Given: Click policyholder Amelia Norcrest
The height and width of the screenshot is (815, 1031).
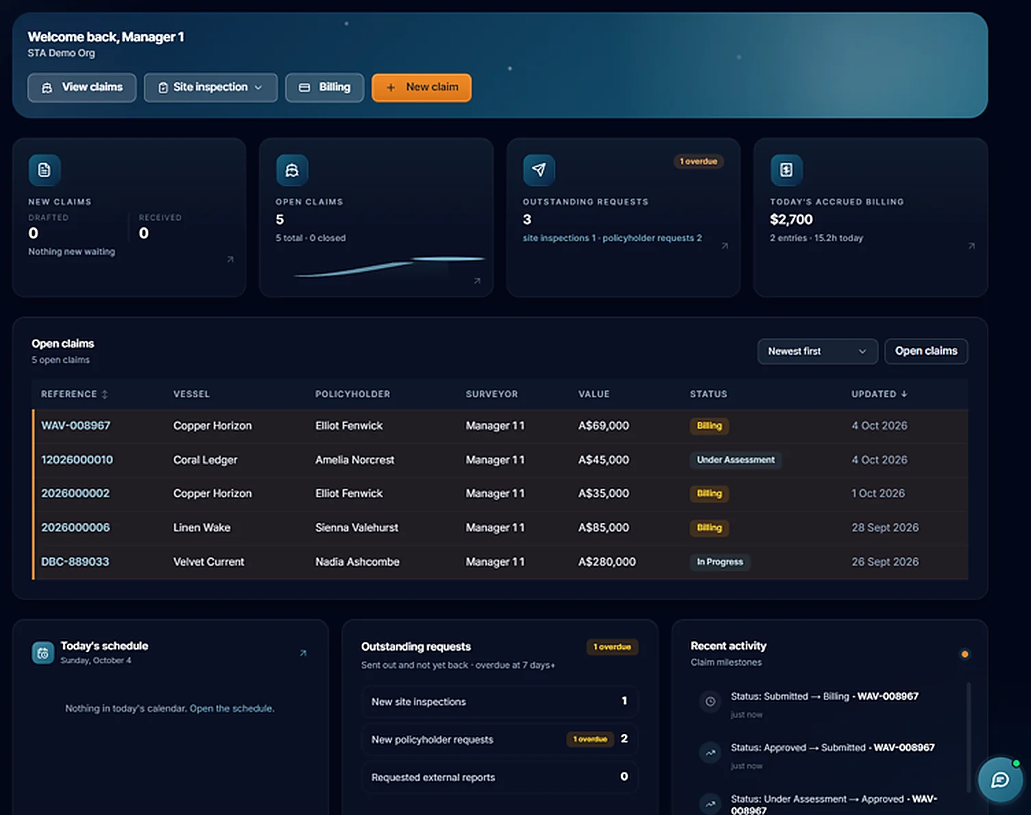Looking at the screenshot, I should tap(354, 460).
